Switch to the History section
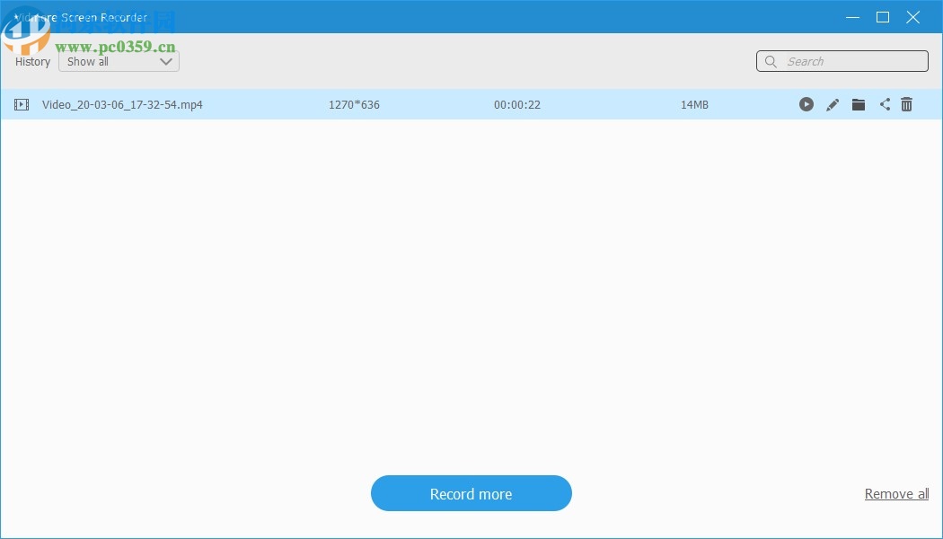943x539 pixels. click(x=32, y=61)
